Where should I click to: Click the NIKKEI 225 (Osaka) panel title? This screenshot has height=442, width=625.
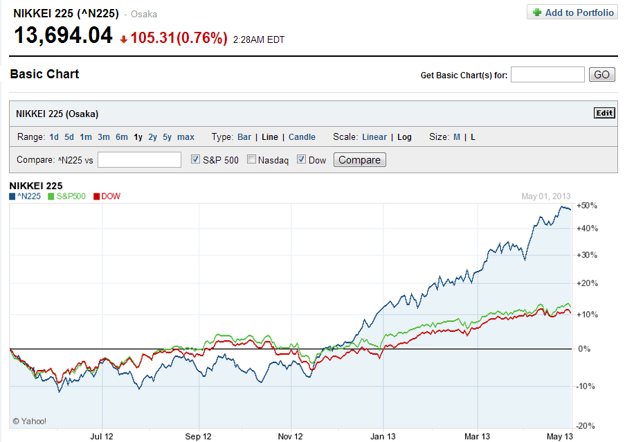point(57,114)
